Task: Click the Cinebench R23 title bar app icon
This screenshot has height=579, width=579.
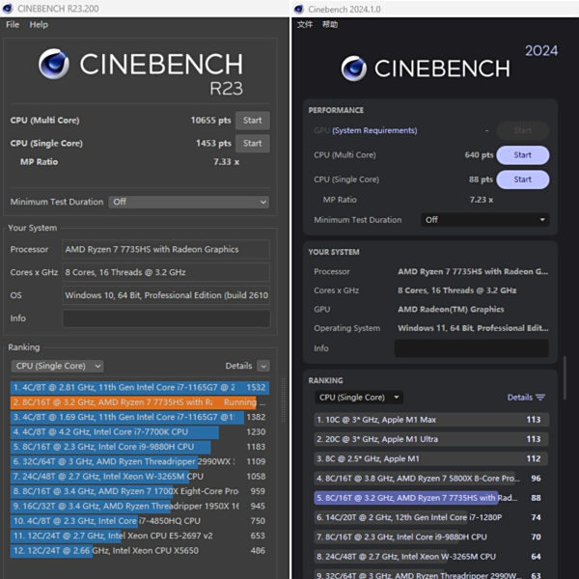Action: (8, 8)
